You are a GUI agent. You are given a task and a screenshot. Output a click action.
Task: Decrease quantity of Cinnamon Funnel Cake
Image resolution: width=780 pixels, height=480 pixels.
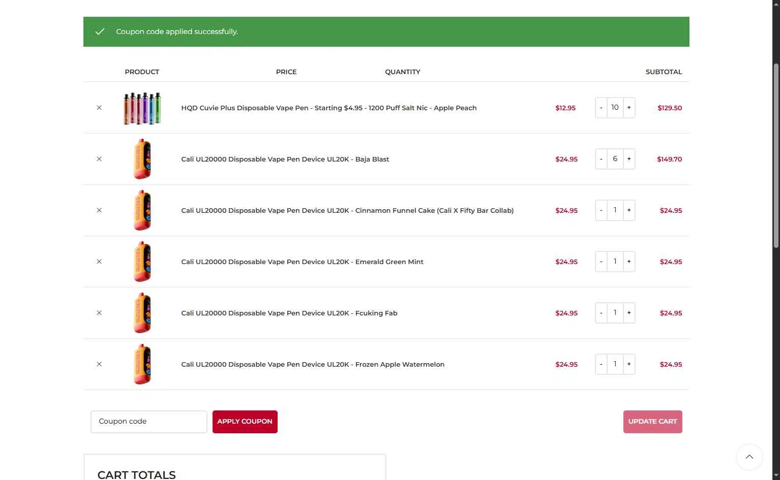[x=601, y=210]
